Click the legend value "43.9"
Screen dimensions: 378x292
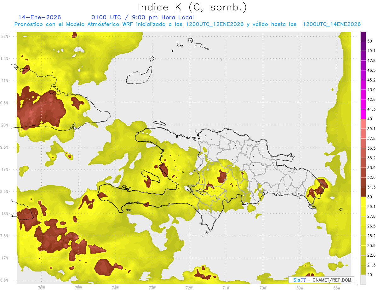[371, 90]
